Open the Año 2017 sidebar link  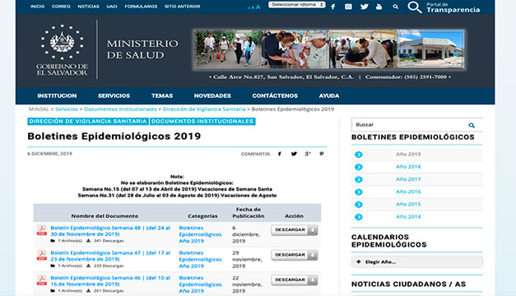408,179
